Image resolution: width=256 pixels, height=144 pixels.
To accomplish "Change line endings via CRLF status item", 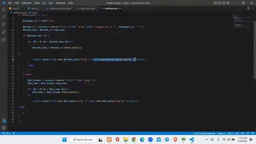I will click(237, 133).
